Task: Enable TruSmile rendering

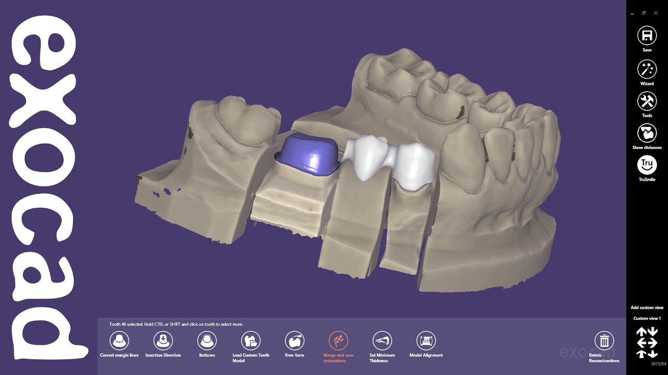Action: [647, 165]
